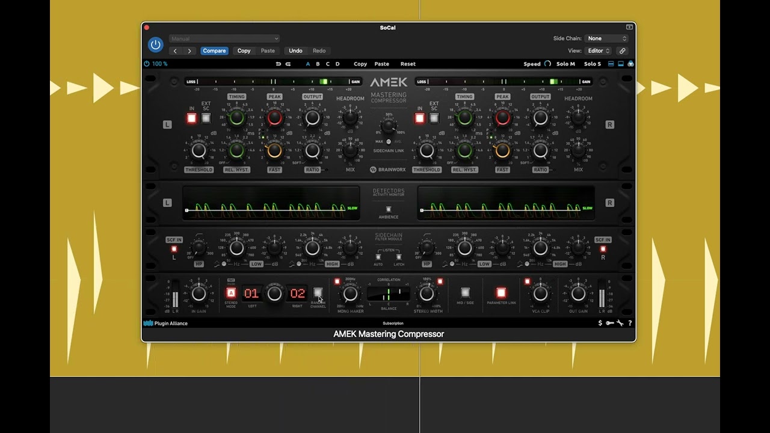
Task: Click the second blue rack view icon
Action: pos(621,64)
